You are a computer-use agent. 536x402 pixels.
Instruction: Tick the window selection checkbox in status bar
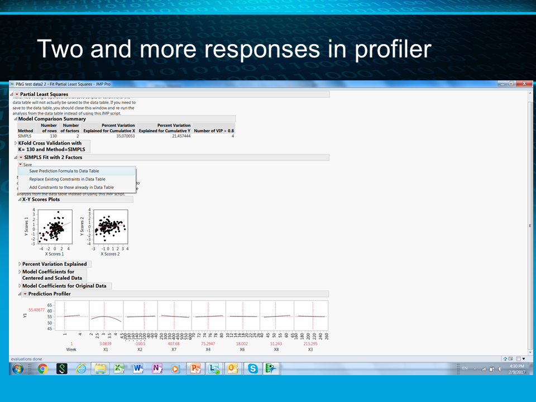pyautogui.click(x=518, y=358)
